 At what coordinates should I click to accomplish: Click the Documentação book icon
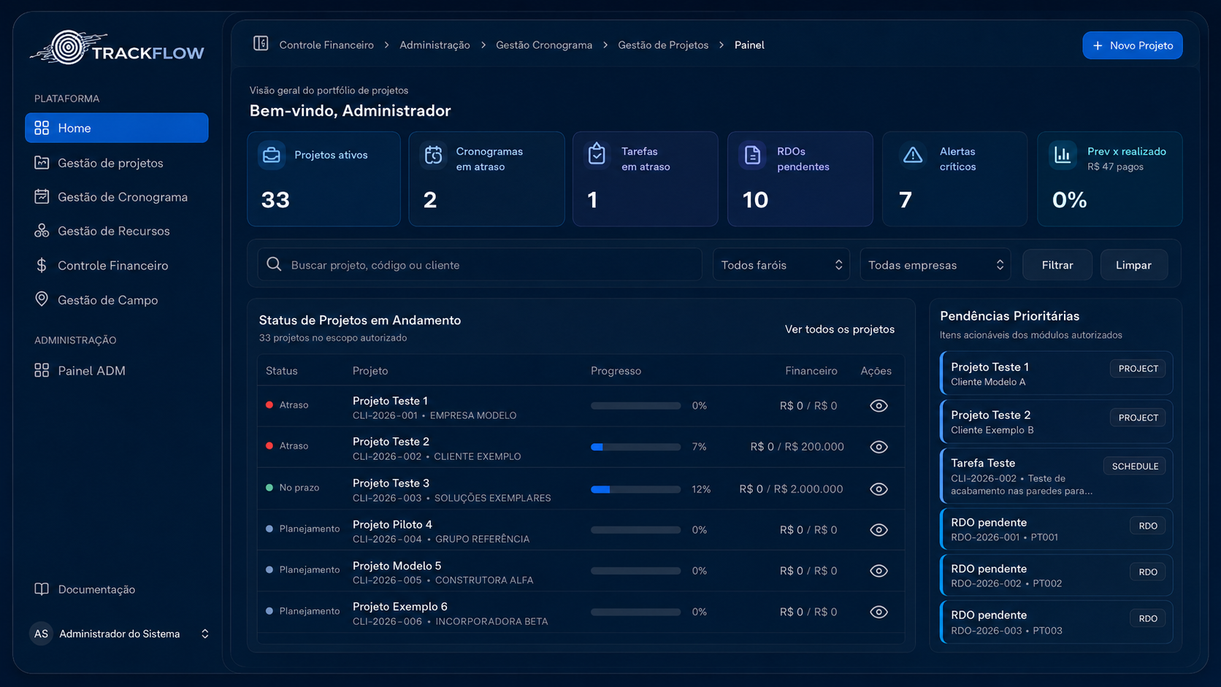[x=42, y=589]
